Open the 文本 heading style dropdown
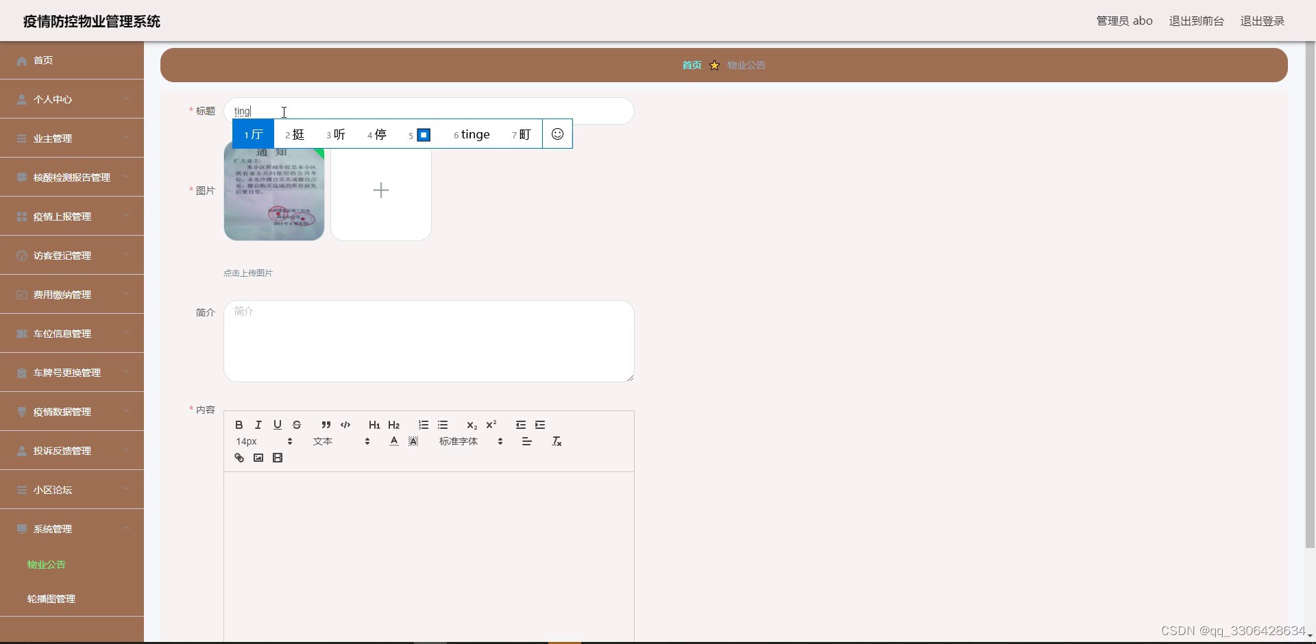1316x644 pixels. click(341, 441)
